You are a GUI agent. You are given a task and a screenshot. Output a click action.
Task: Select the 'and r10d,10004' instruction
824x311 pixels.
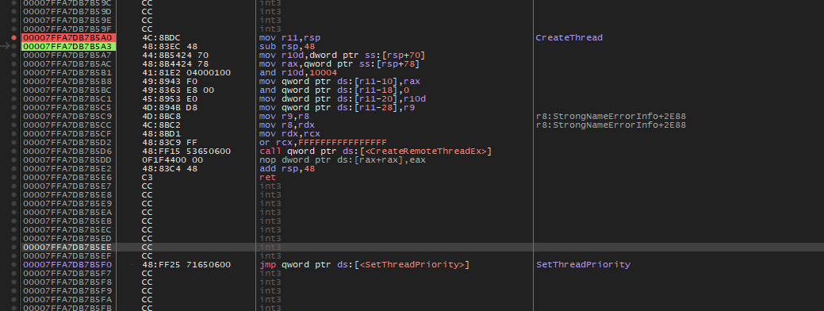[298, 72]
